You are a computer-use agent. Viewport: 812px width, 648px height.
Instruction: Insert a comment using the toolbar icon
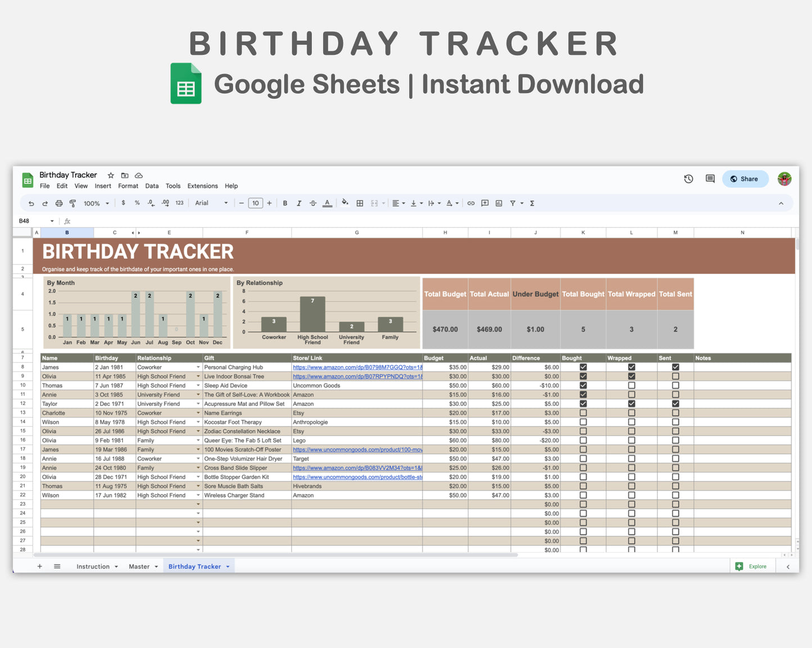click(x=484, y=203)
